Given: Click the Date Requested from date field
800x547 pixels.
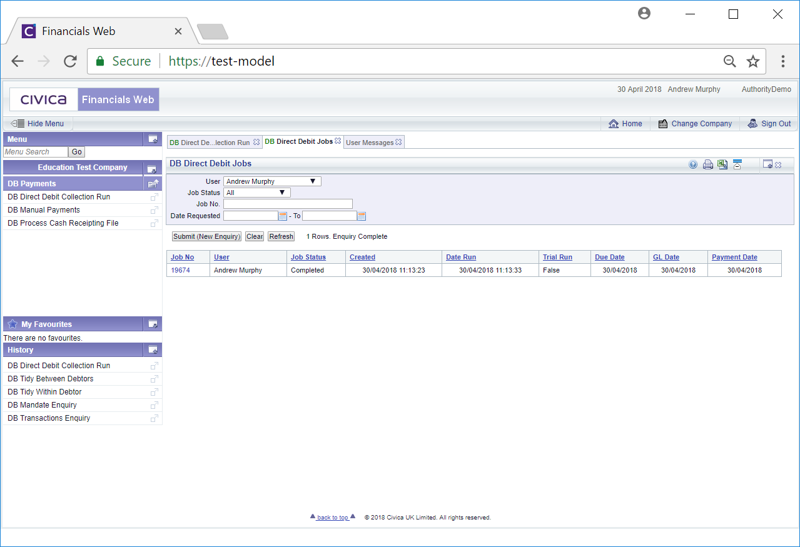Looking at the screenshot, I should coord(250,216).
